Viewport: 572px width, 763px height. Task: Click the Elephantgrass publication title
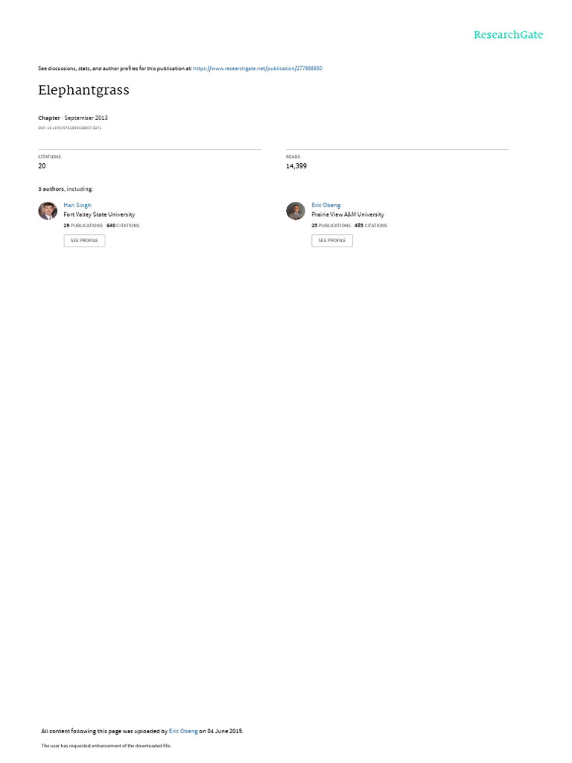tap(83, 90)
